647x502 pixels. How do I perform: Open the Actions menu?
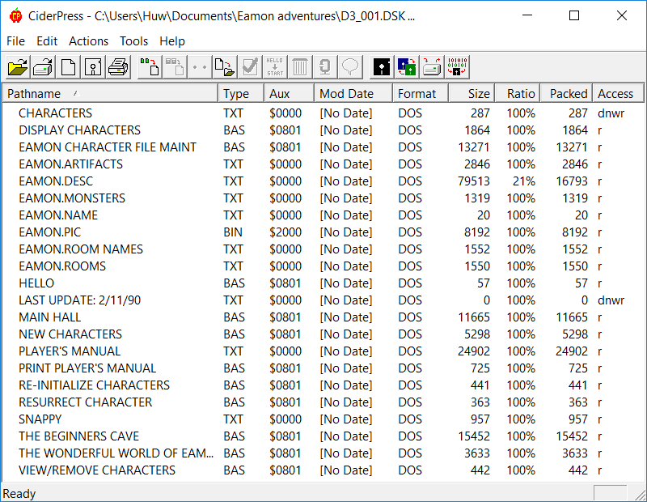coord(88,41)
